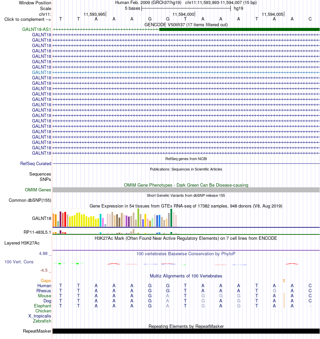Click the hg19 label next to scale bar
Screen dimensions: 320x339
click(x=238, y=8)
